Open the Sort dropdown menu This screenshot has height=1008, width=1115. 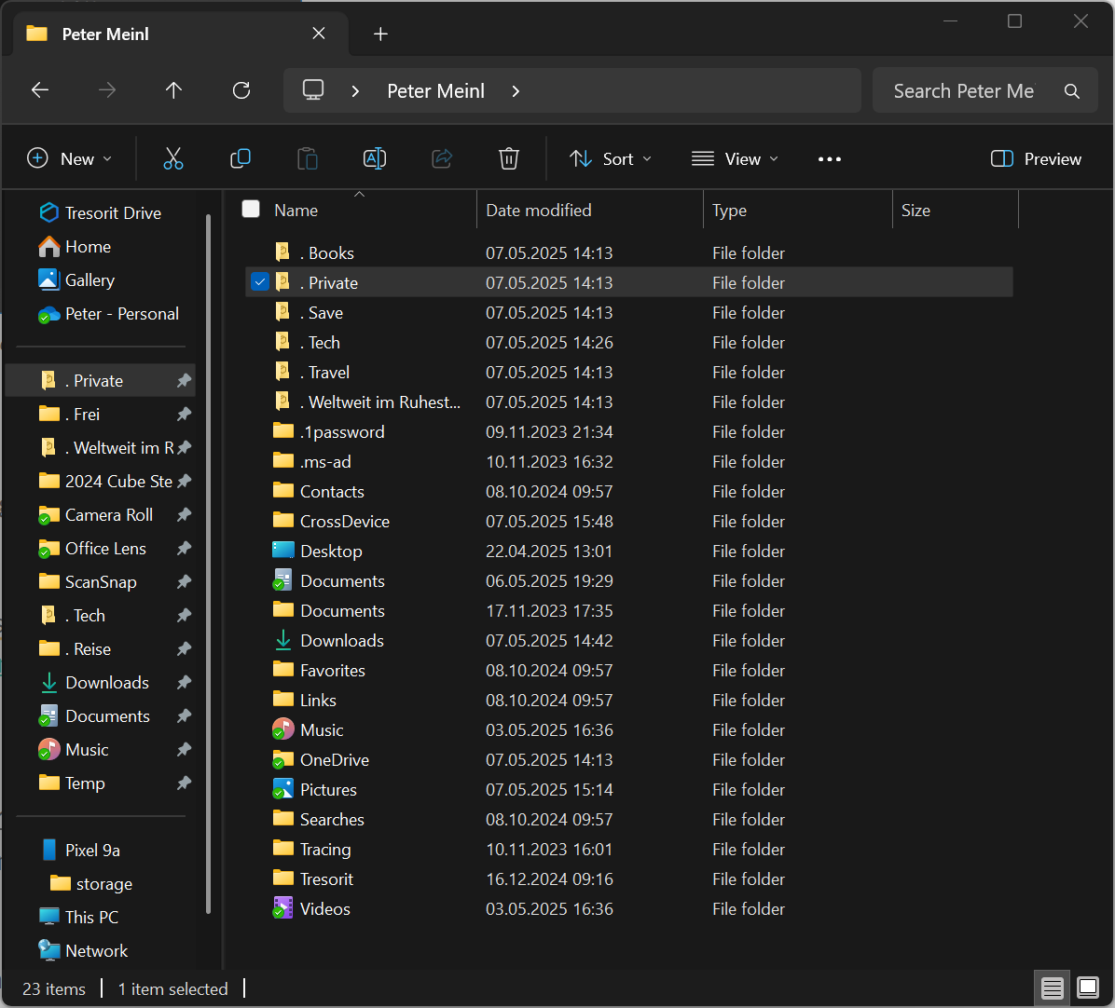[611, 159]
